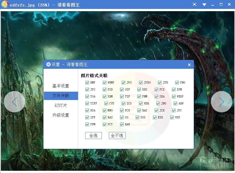Screen dimensions: 235x173
Task: Uncheck the ARW checkbox
Action: coord(175,103)
